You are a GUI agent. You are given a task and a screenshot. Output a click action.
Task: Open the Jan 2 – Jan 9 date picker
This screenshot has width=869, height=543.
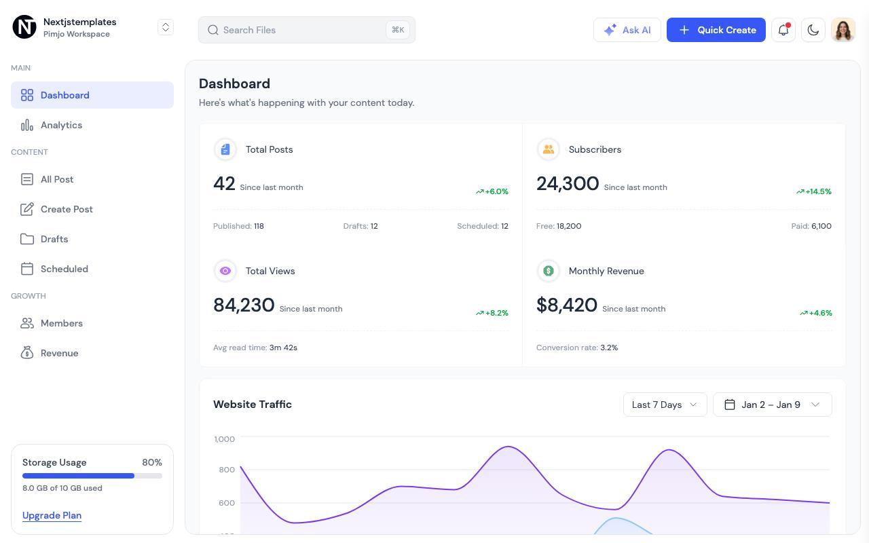click(773, 405)
